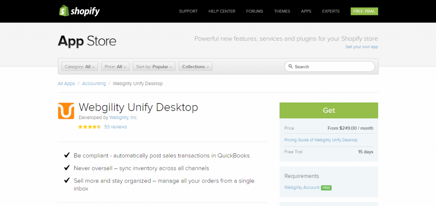Click the Free Trial button
Screen dimensions: 436x206
tap(364, 11)
